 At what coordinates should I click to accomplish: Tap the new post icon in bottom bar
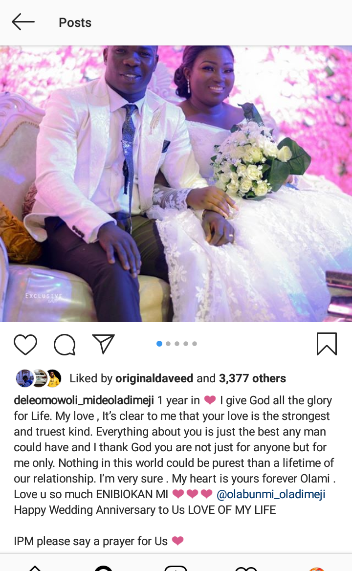[x=176, y=568]
